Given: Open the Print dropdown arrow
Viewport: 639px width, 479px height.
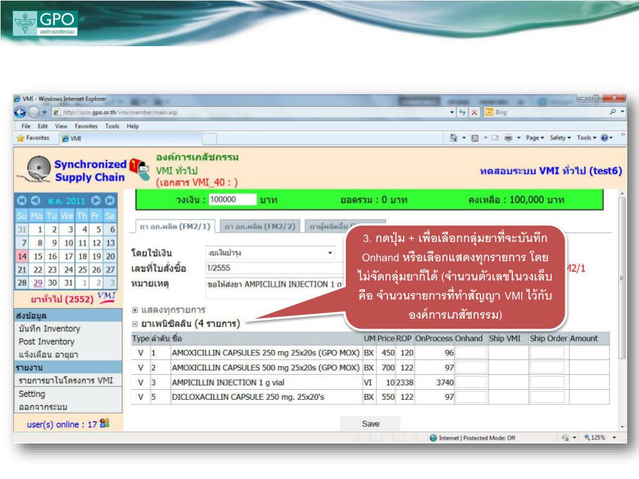Looking at the screenshot, I should (x=519, y=138).
